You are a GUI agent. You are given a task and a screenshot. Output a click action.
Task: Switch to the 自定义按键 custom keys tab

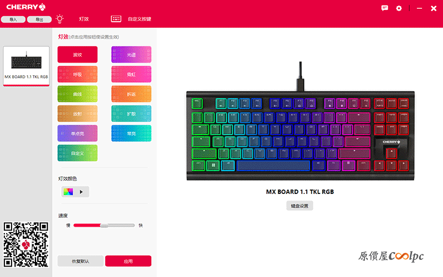pos(140,19)
